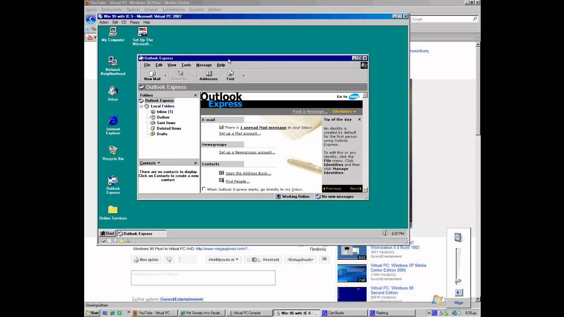Open the Addresses toolbar button
564x317 pixels.
coord(208,76)
